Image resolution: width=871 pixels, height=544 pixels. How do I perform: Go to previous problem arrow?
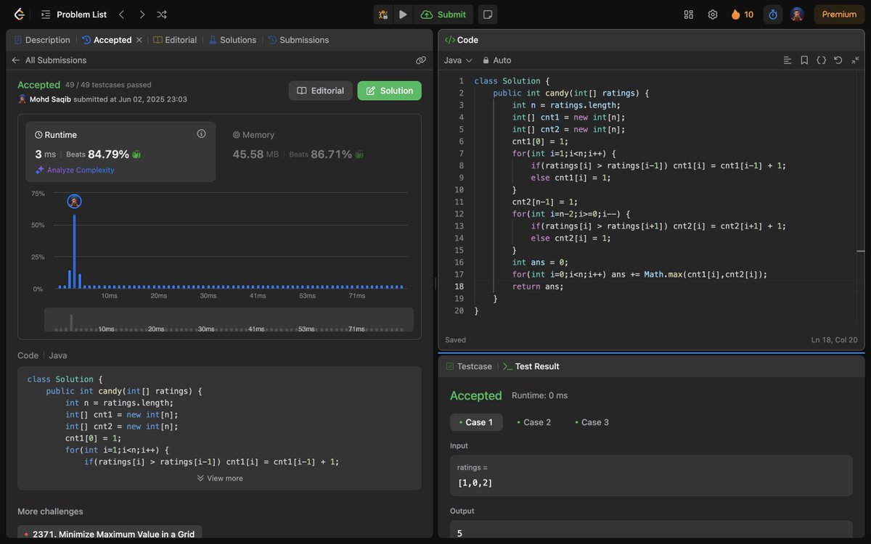pyautogui.click(x=121, y=15)
